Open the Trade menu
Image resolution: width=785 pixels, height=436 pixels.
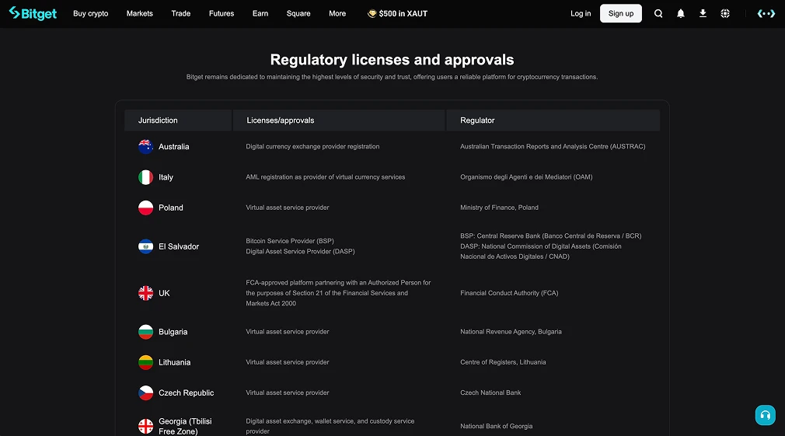coord(181,13)
